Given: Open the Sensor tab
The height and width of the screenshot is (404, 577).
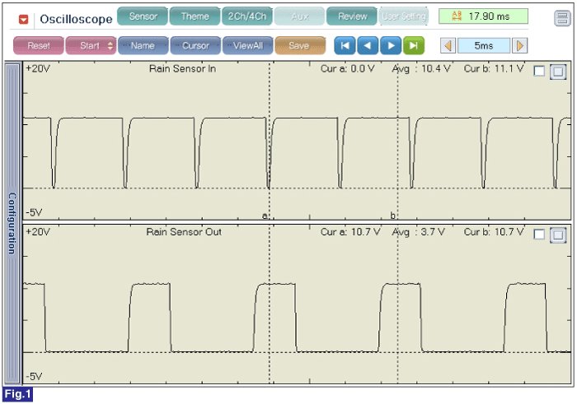Looking at the screenshot, I should click(143, 16).
